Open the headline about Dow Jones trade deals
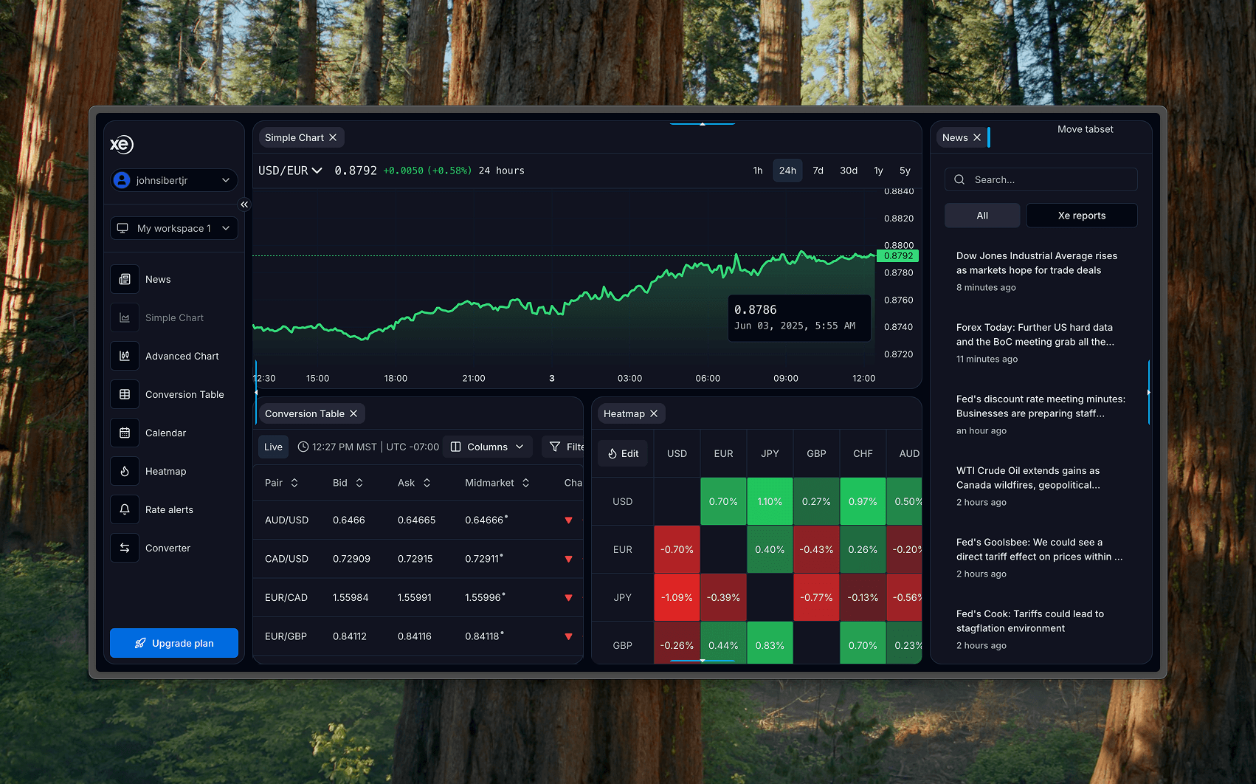 1037,263
